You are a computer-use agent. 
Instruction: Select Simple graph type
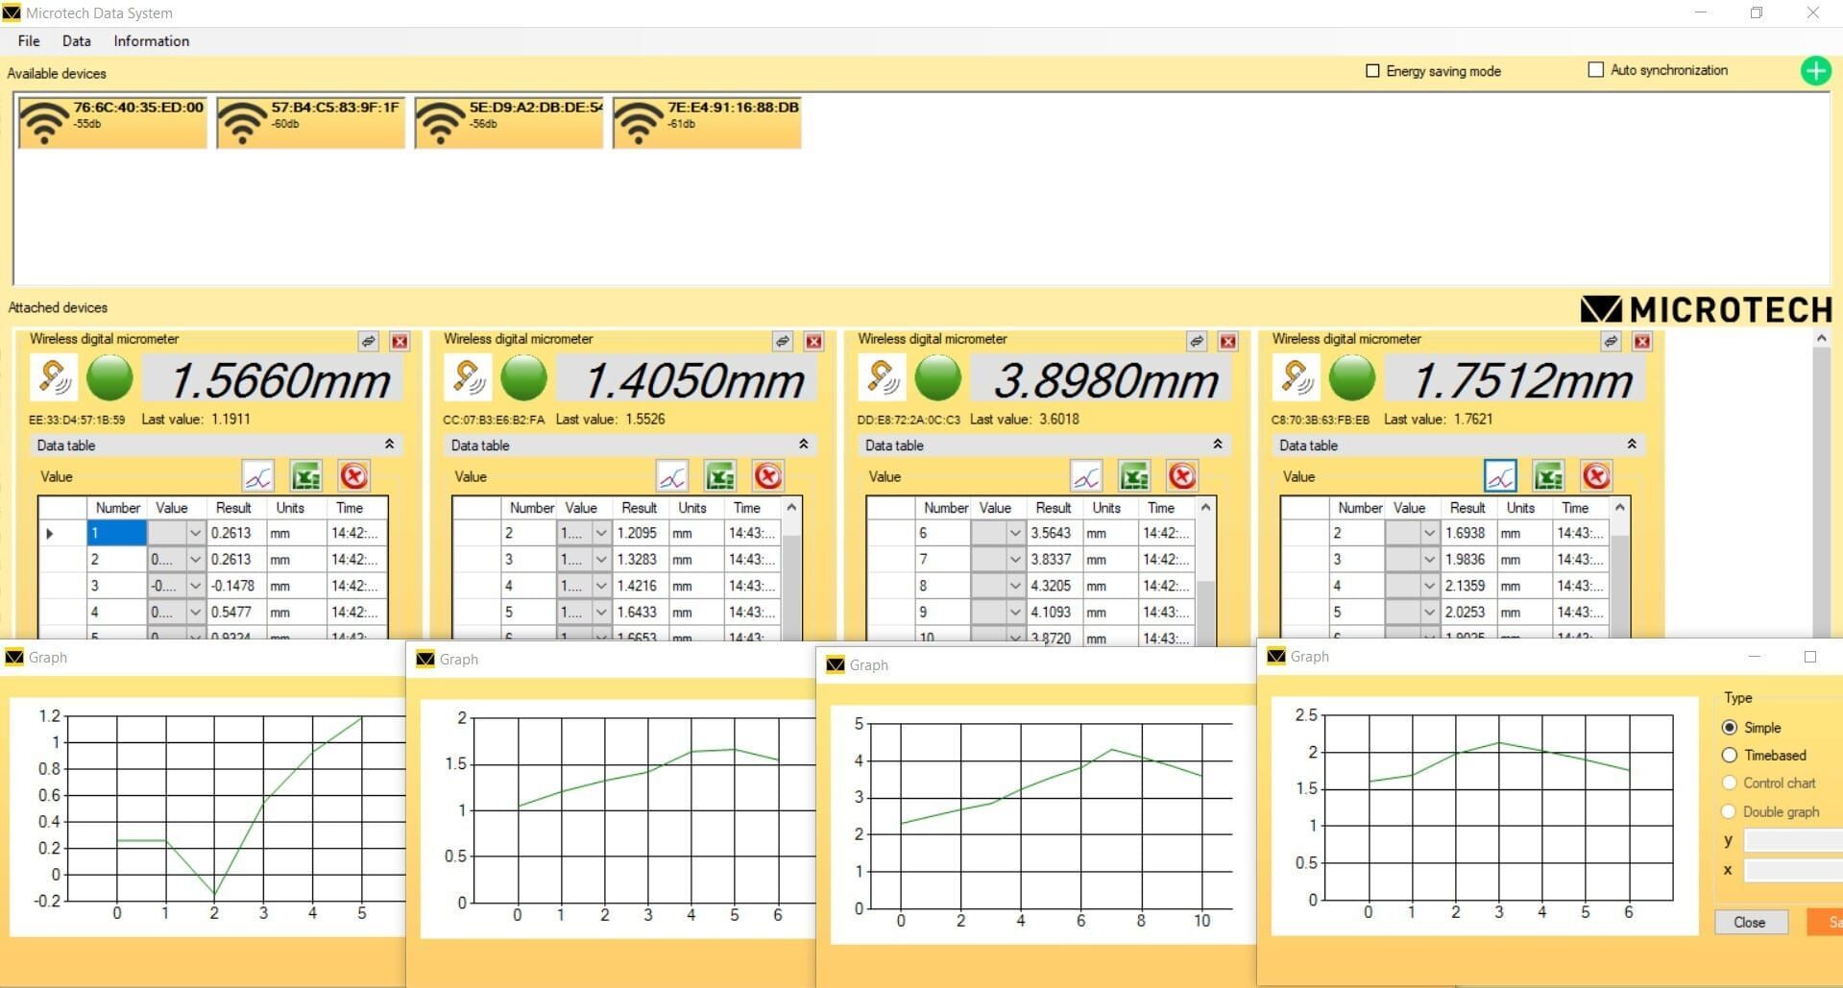tap(1730, 728)
